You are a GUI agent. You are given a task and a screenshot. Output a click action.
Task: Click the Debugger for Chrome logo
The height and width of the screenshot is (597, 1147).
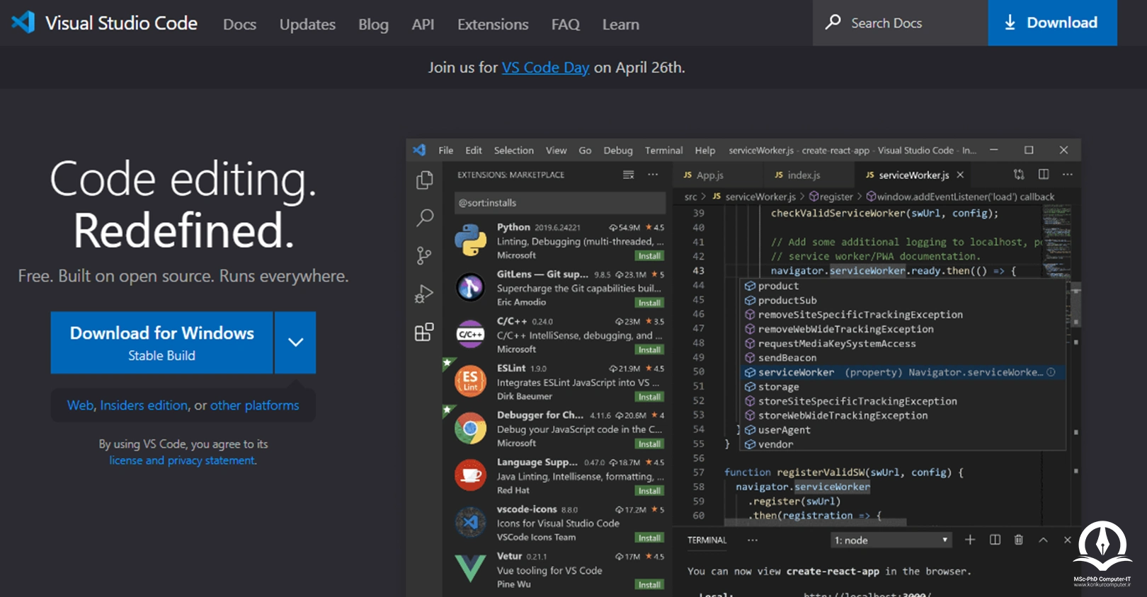click(x=470, y=428)
